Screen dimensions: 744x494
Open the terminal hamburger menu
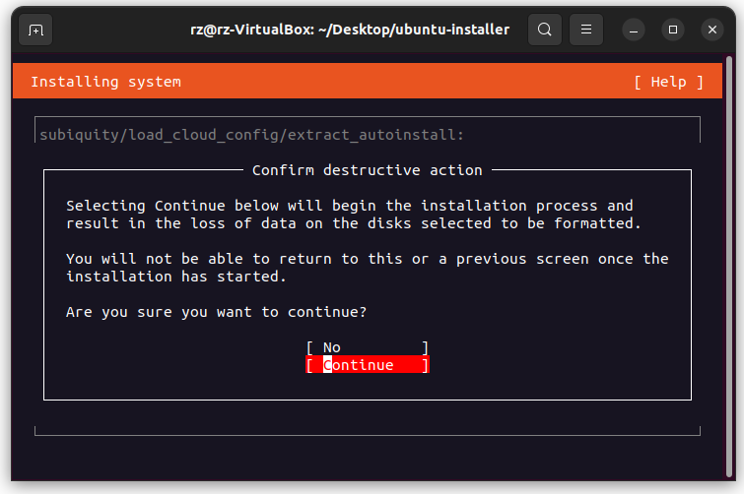coord(586,30)
